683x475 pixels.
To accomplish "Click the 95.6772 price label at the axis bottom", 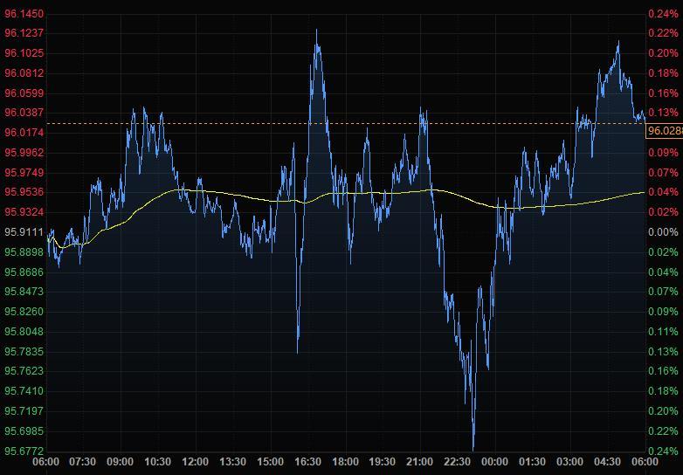I will pos(24,451).
